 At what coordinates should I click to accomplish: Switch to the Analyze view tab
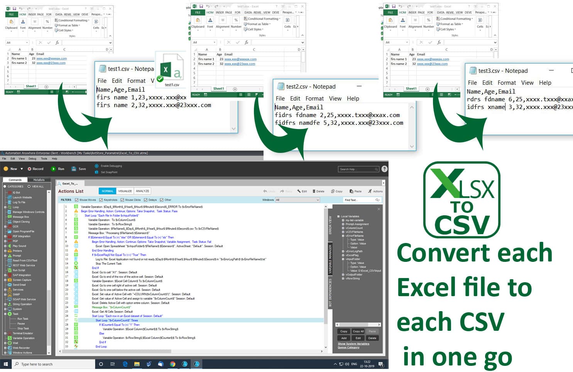point(142,191)
